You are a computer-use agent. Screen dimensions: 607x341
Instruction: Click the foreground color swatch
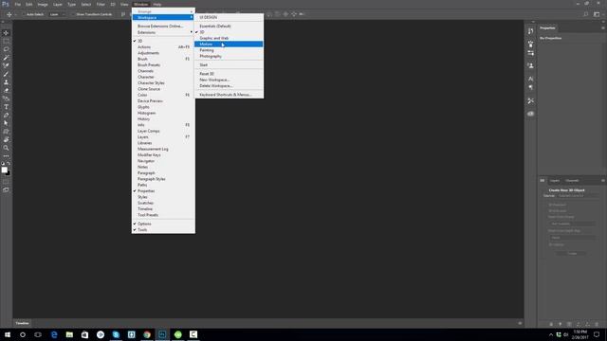click(x=4, y=170)
